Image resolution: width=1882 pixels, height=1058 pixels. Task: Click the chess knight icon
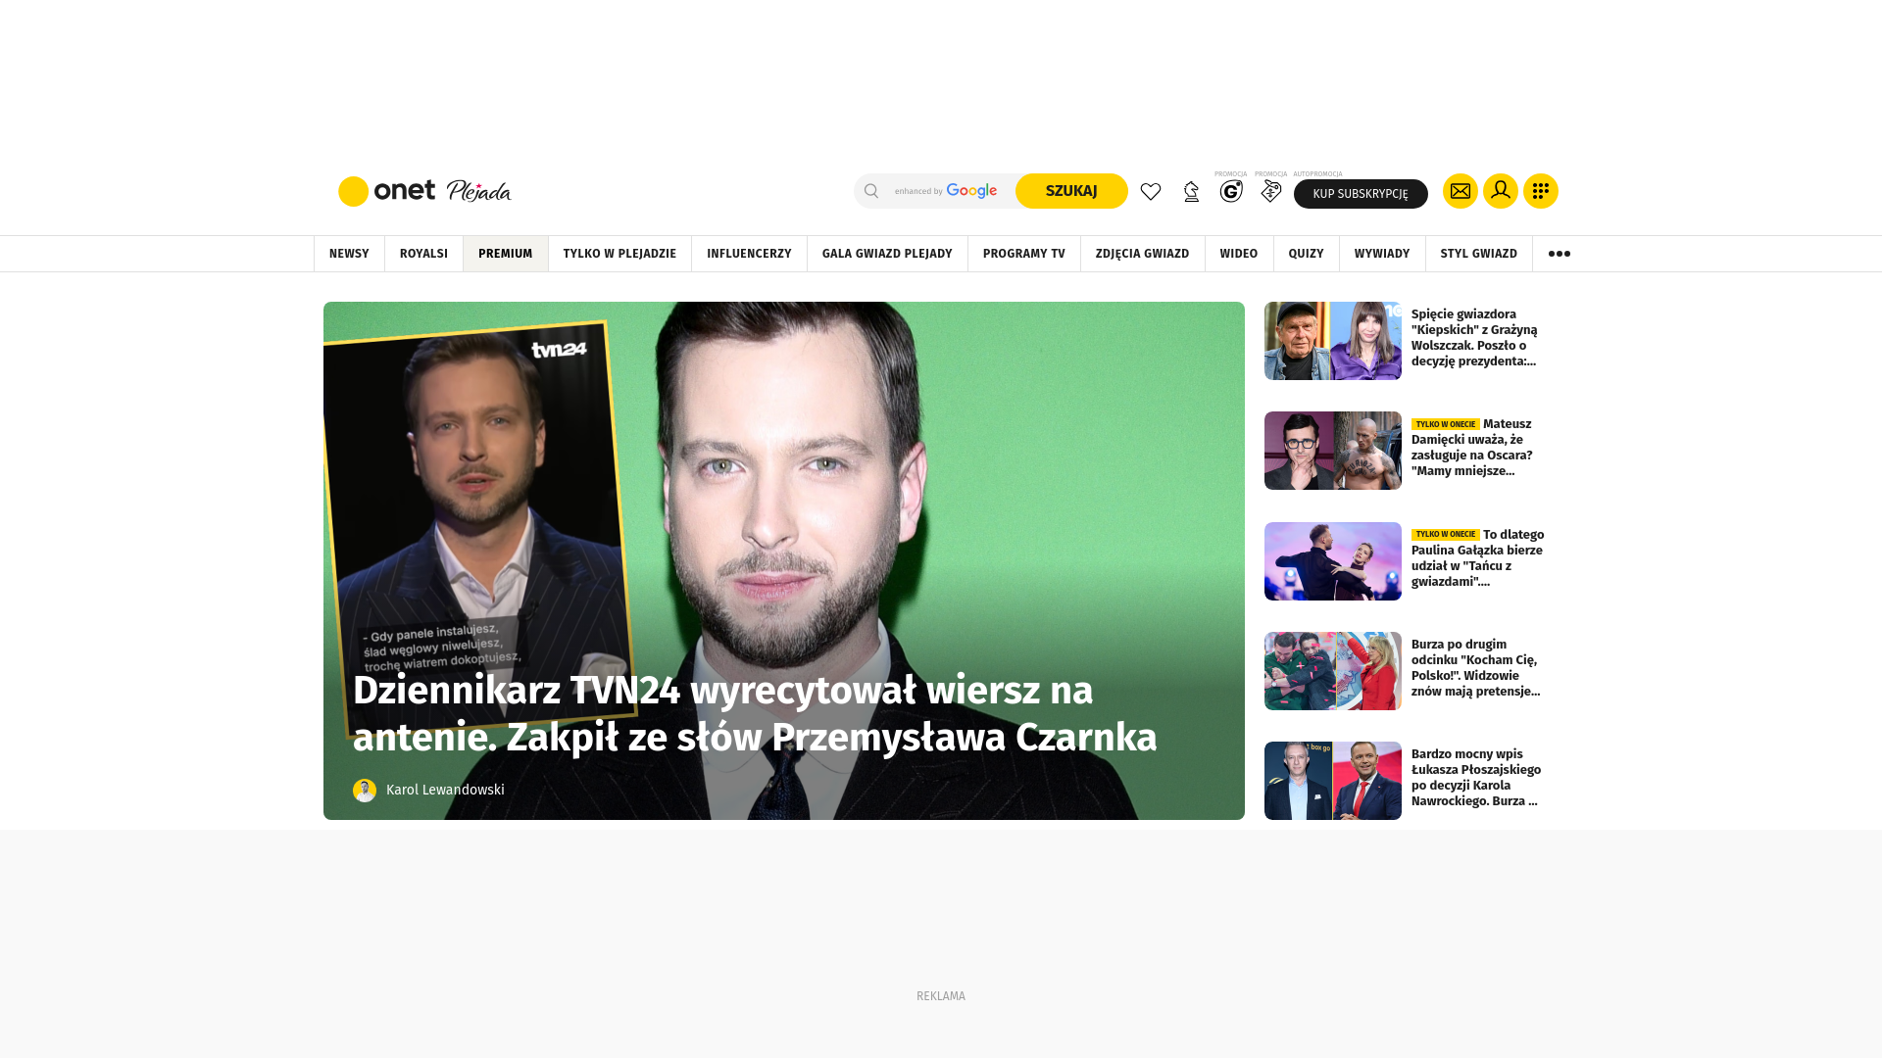[x=1191, y=192]
